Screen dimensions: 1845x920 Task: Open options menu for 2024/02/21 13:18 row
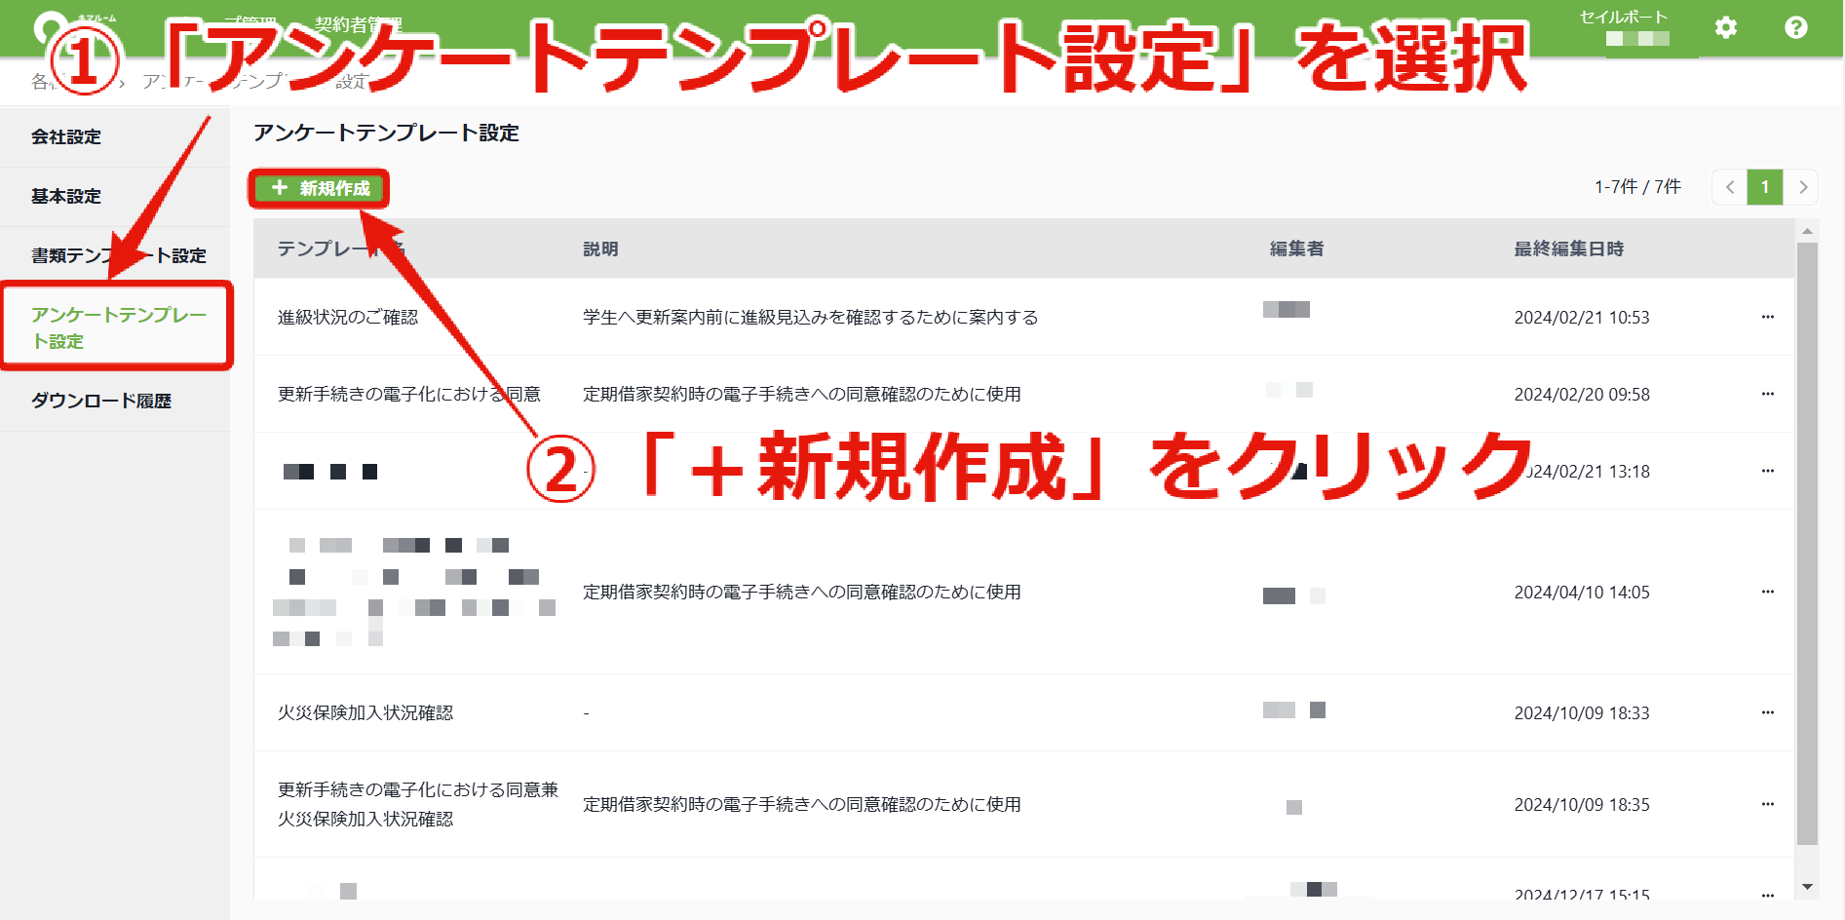[x=1767, y=471]
